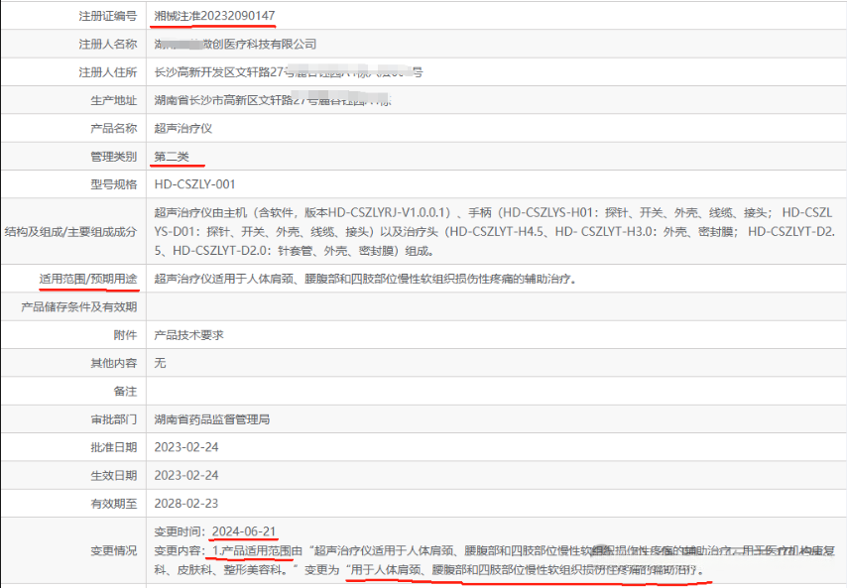Click approval department 湖南省药品监督管理局
This screenshot has height=588, width=847.
[x=212, y=419]
